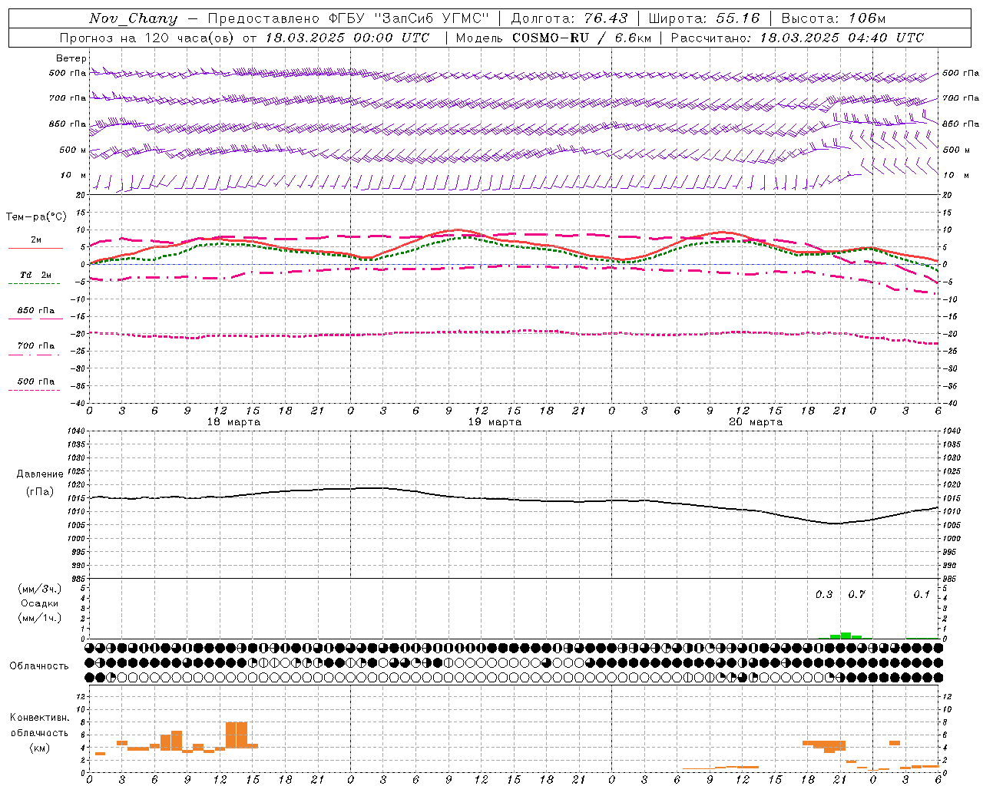The height and width of the screenshot is (786, 983).
Task: Click the '19 марта' date label
Action: point(495,422)
